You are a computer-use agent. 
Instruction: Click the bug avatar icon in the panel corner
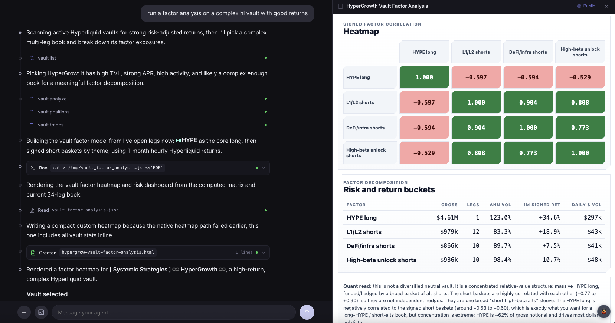point(604,311)
